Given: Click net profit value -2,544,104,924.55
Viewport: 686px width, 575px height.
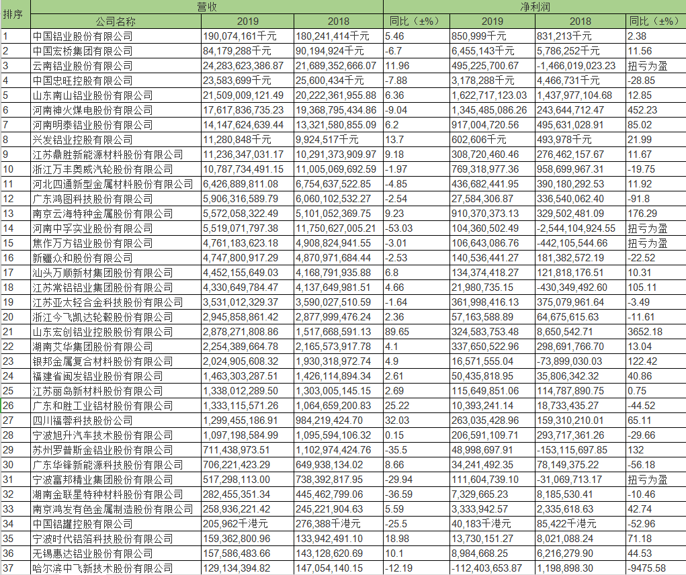Looking at the screenshot, I should [581, 228].
